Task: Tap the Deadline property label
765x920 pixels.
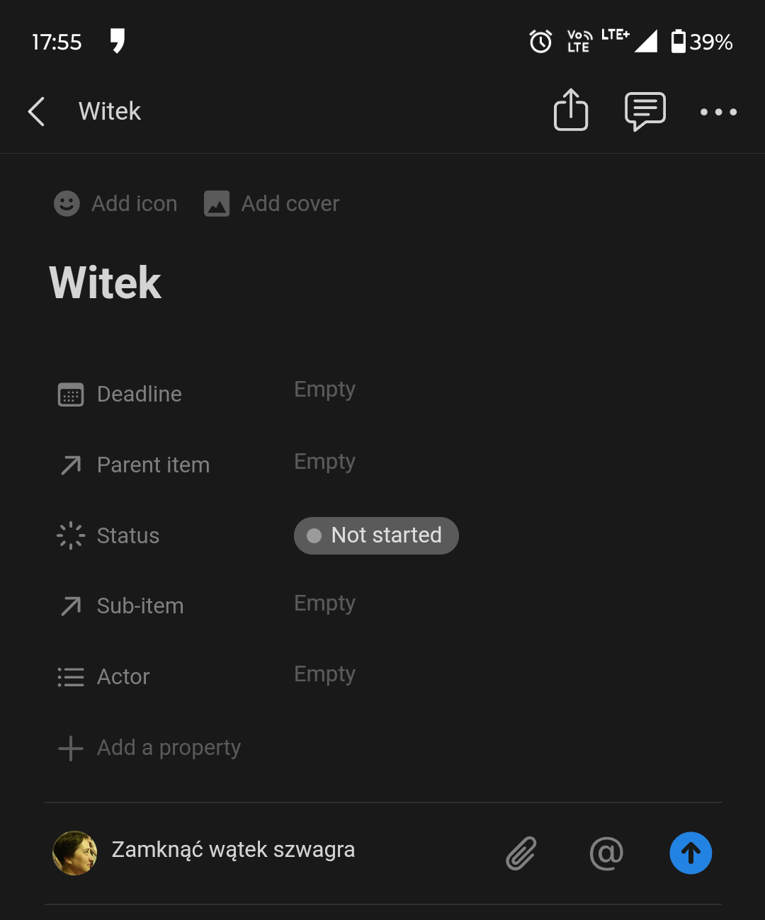Action: coord(140,394)
